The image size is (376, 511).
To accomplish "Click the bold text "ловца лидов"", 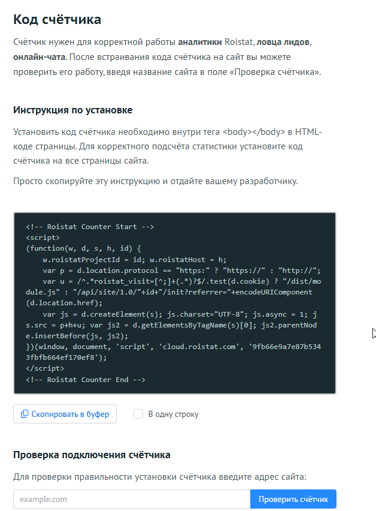I will (x=284, y=42).
